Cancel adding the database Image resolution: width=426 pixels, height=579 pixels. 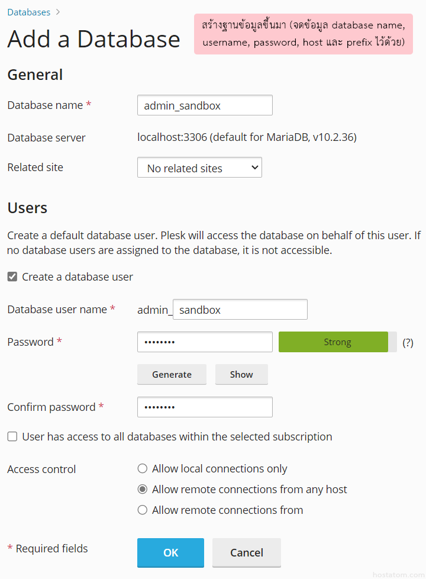pos(246,552)
